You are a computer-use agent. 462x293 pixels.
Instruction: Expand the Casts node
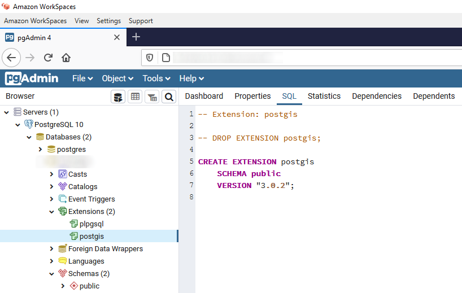point(51,174)
